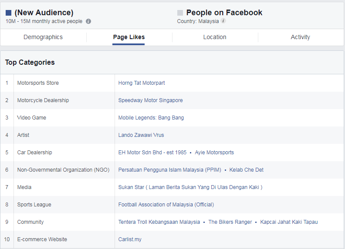Click the Country: Malaysia label
This screenshot has width=345, height=249.
(x=198, y=21)
